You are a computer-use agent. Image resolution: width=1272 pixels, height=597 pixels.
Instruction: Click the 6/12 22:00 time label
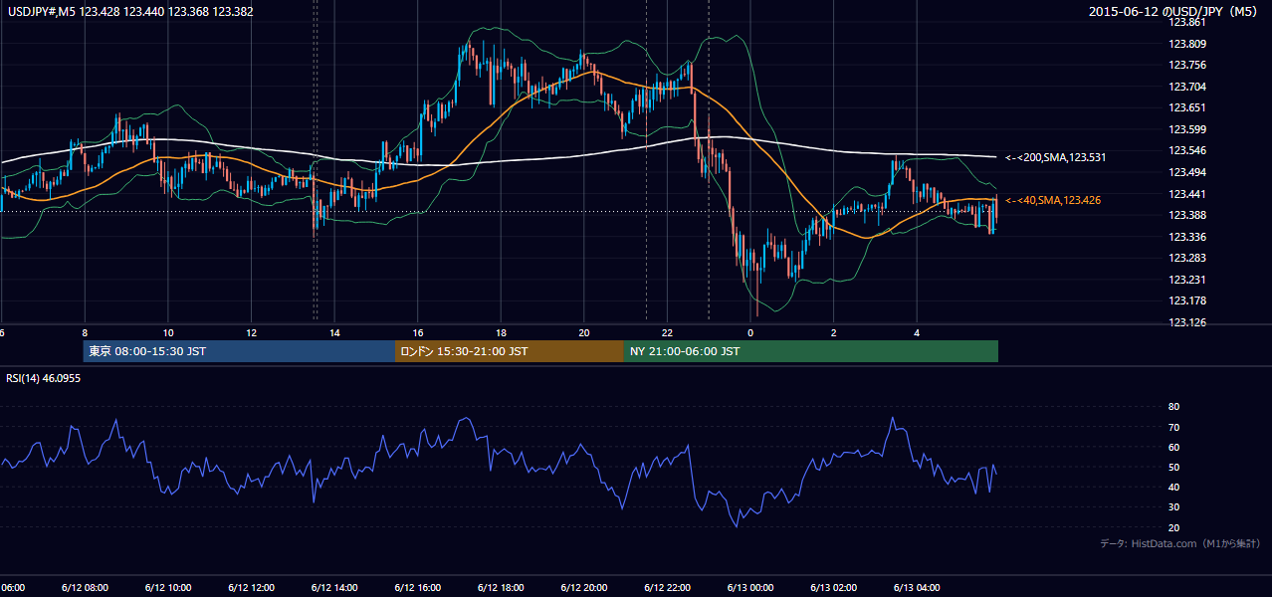pyautogui.click(x=667, y=587)
